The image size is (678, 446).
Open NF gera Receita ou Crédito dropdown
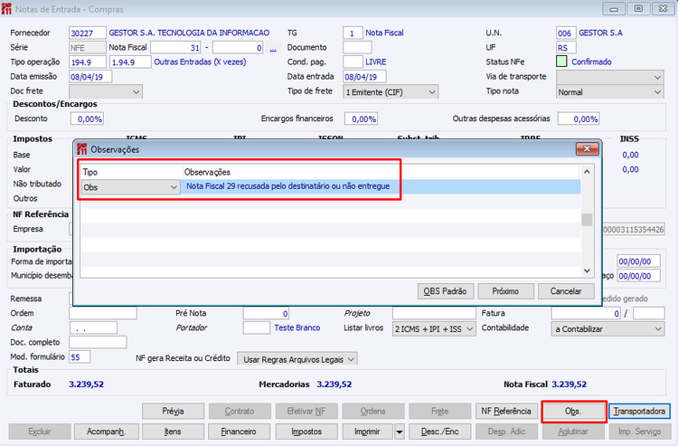pyautogui.click(x=297, y=359)
